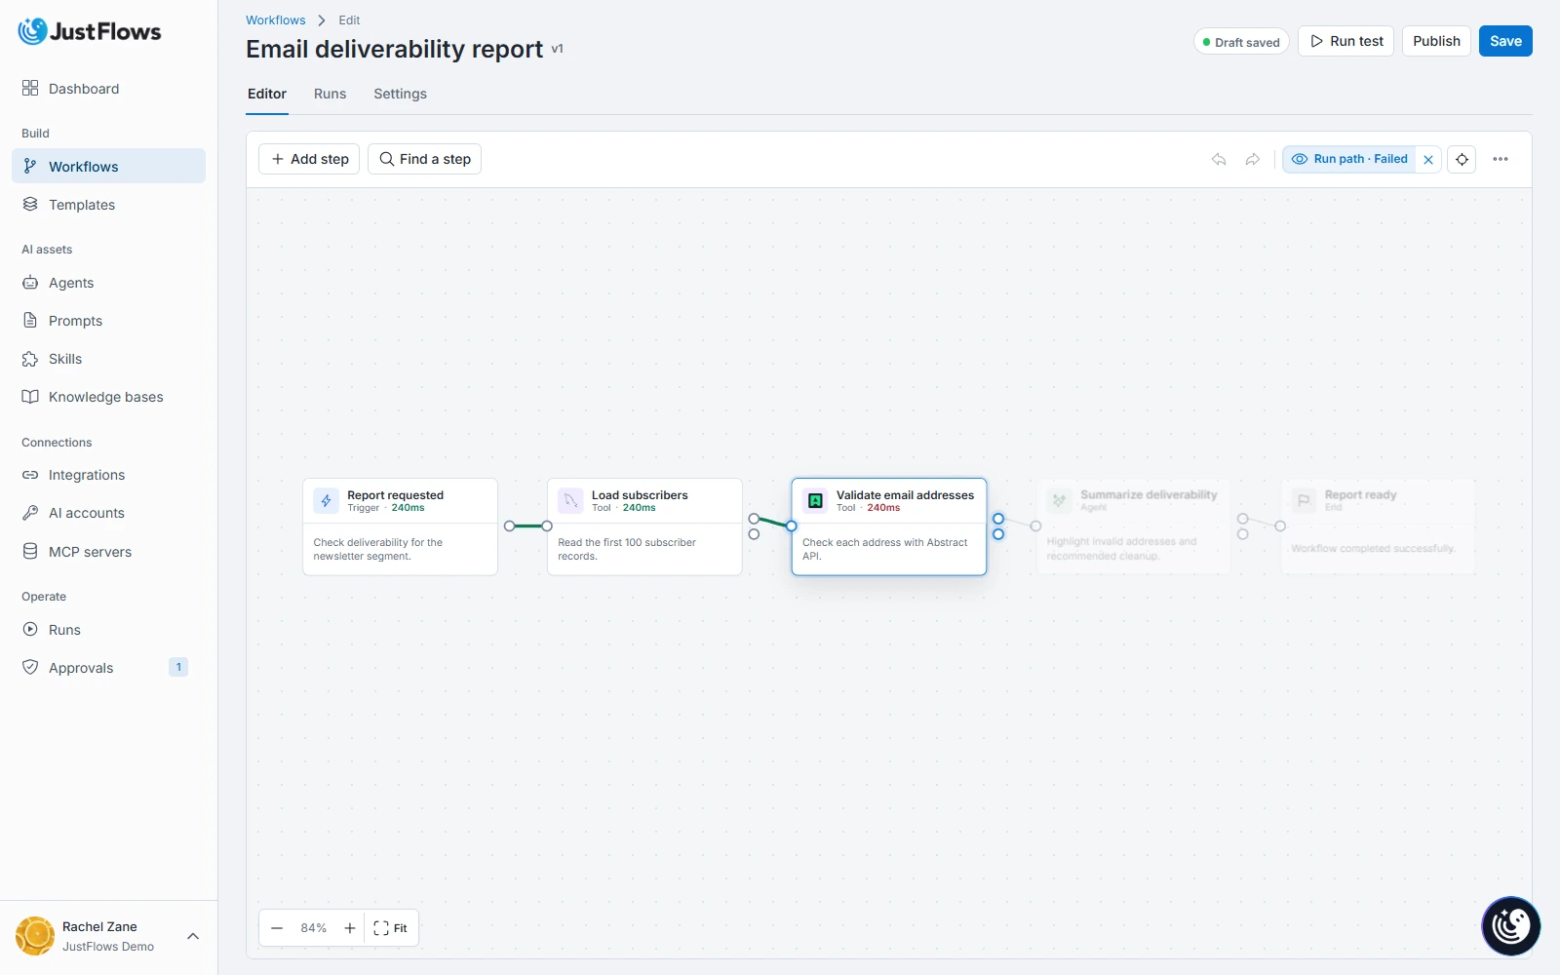Publish the workflow
1560x975 pixels.
[1436, 41]
